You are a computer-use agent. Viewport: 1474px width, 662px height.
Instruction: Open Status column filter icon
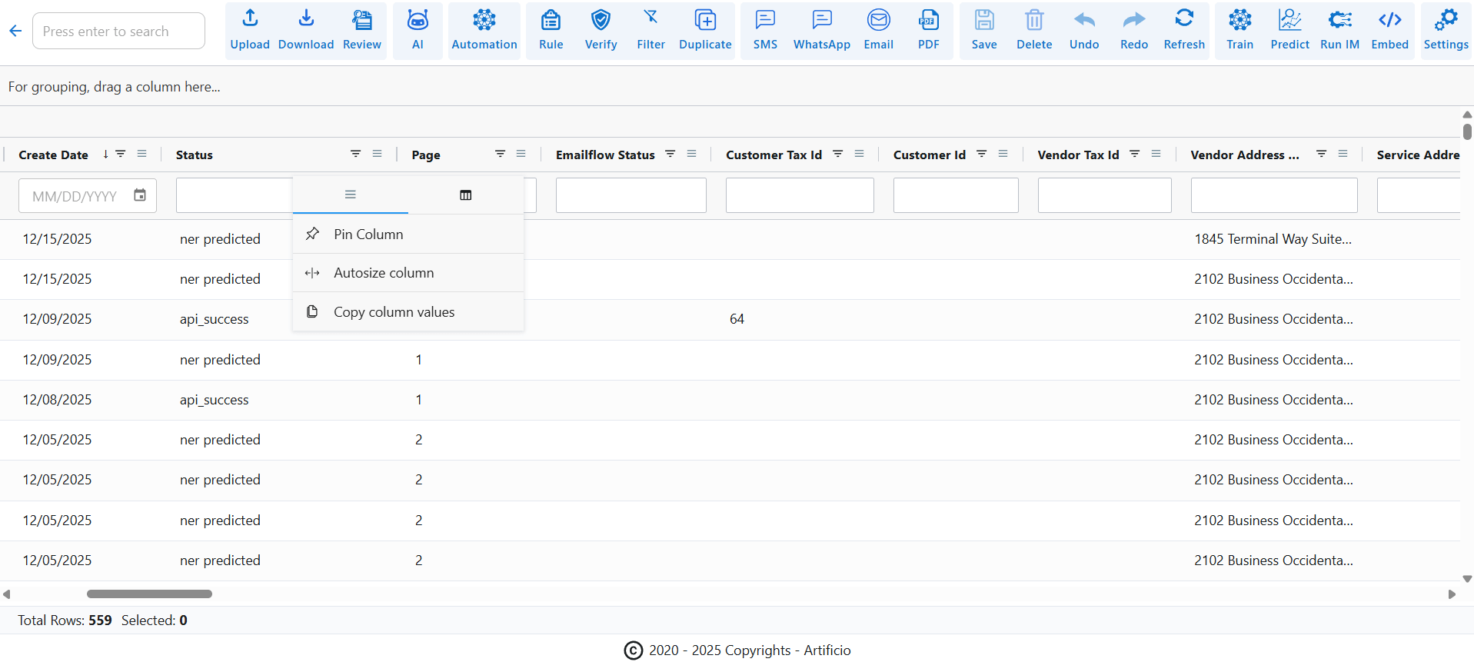tap(356, 154)
